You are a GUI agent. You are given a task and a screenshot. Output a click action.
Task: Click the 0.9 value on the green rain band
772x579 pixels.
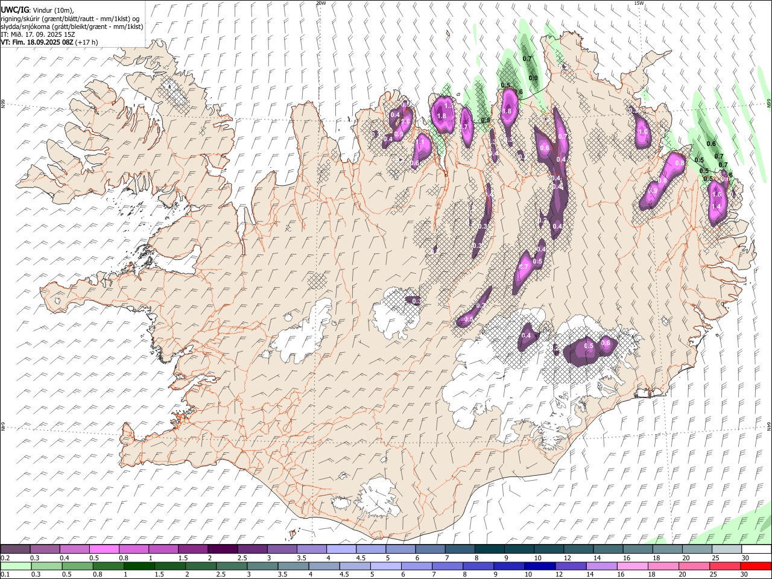533,78
